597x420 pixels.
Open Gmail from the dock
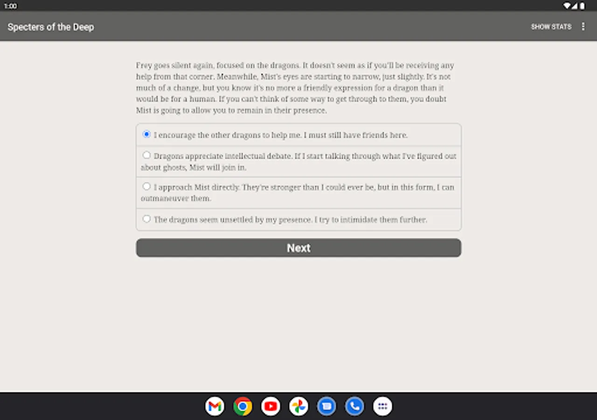pos(215,406)
